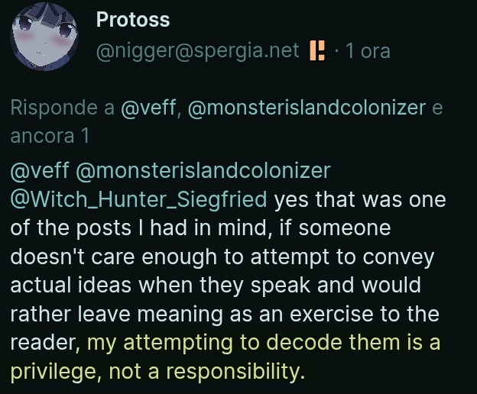Open the post's "1 ora" timestamp
Screen dimensions: 477x394
367,51
